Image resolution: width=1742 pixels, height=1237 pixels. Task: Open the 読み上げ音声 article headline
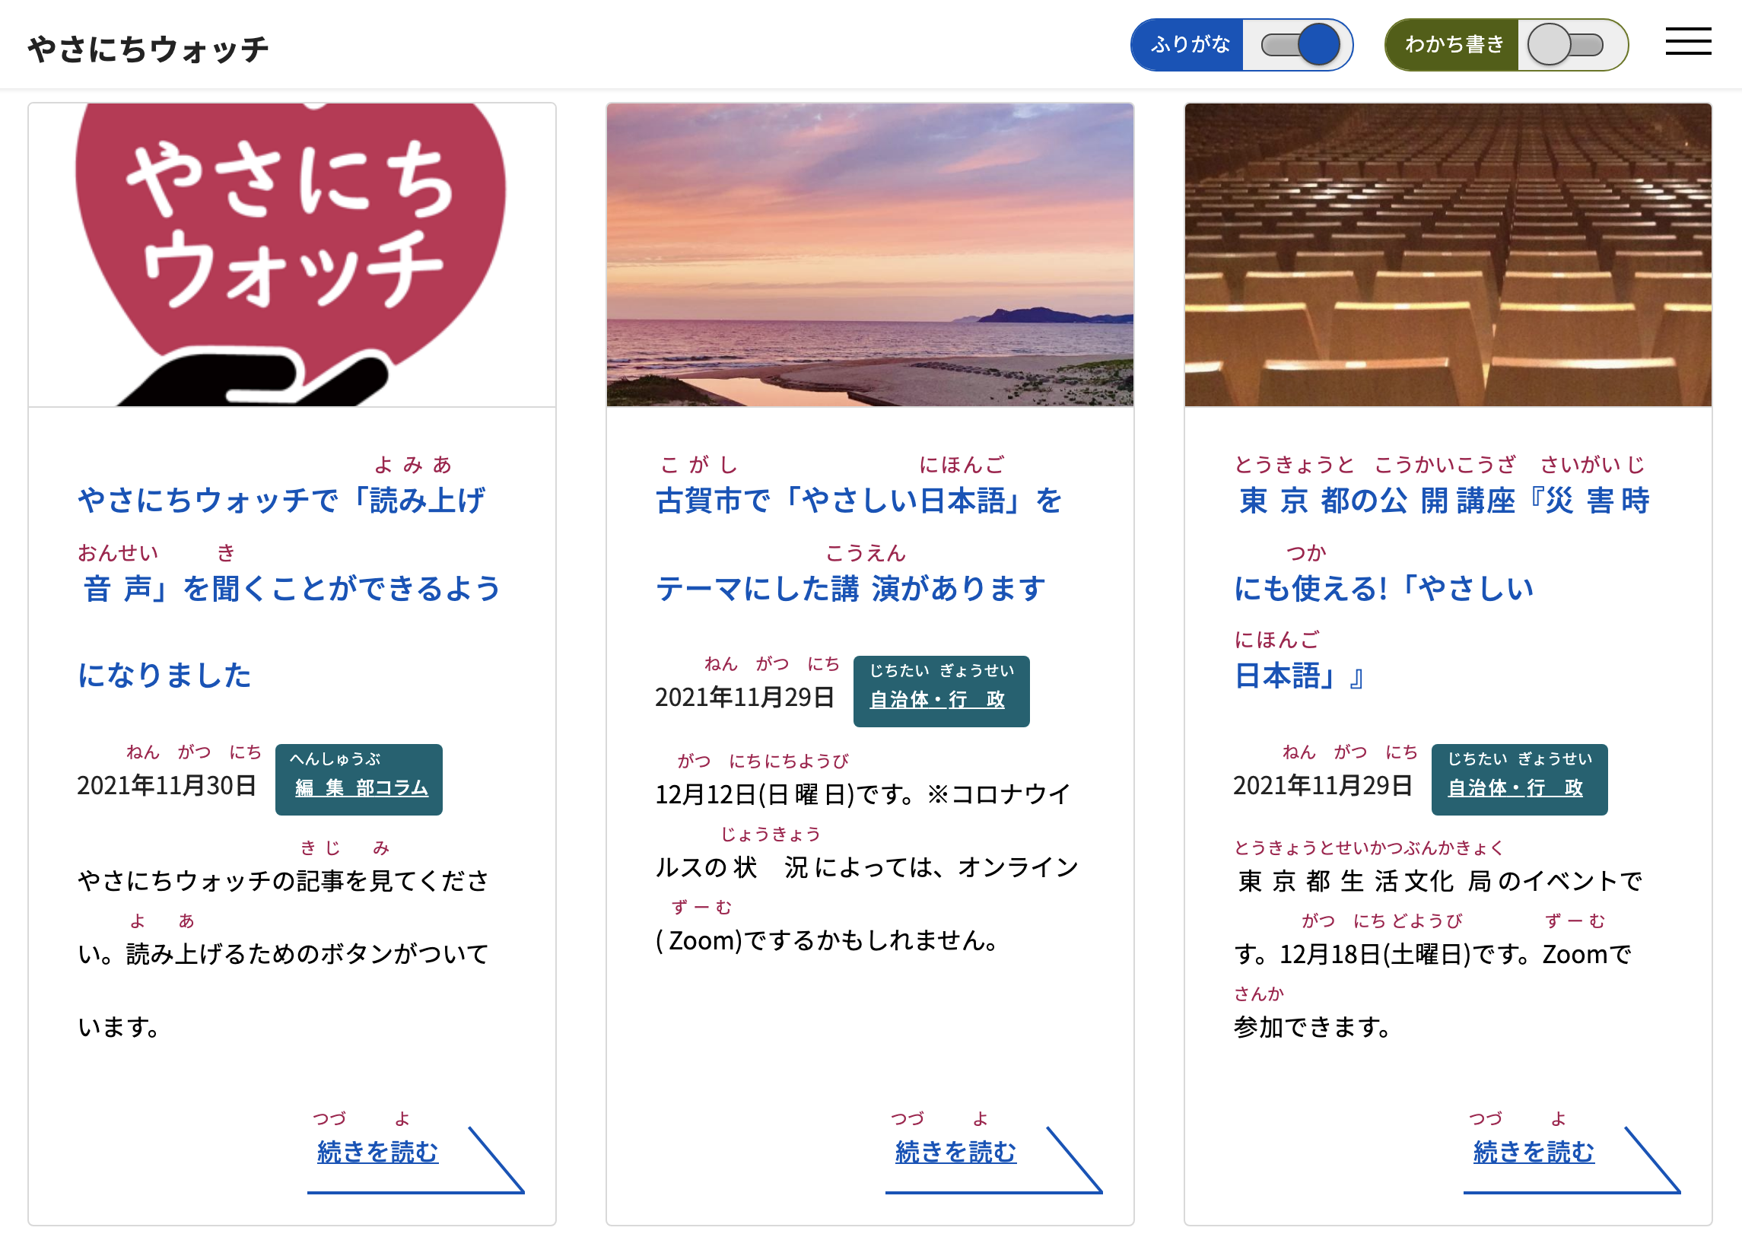pos(289,587)
